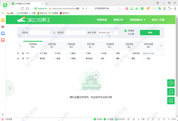Select the 学生票 student ticket radio

coord(125,34)
